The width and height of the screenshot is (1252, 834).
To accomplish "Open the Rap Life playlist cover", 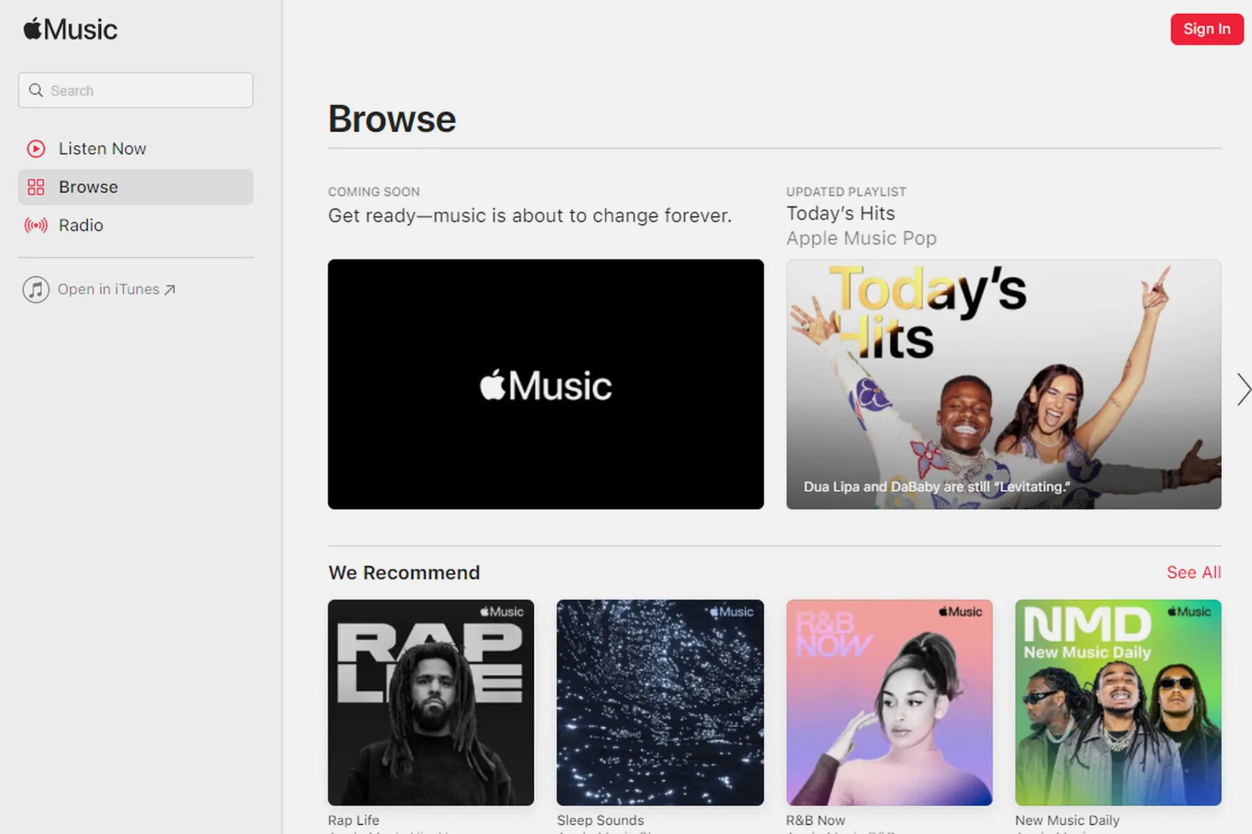I will point(431,703).
